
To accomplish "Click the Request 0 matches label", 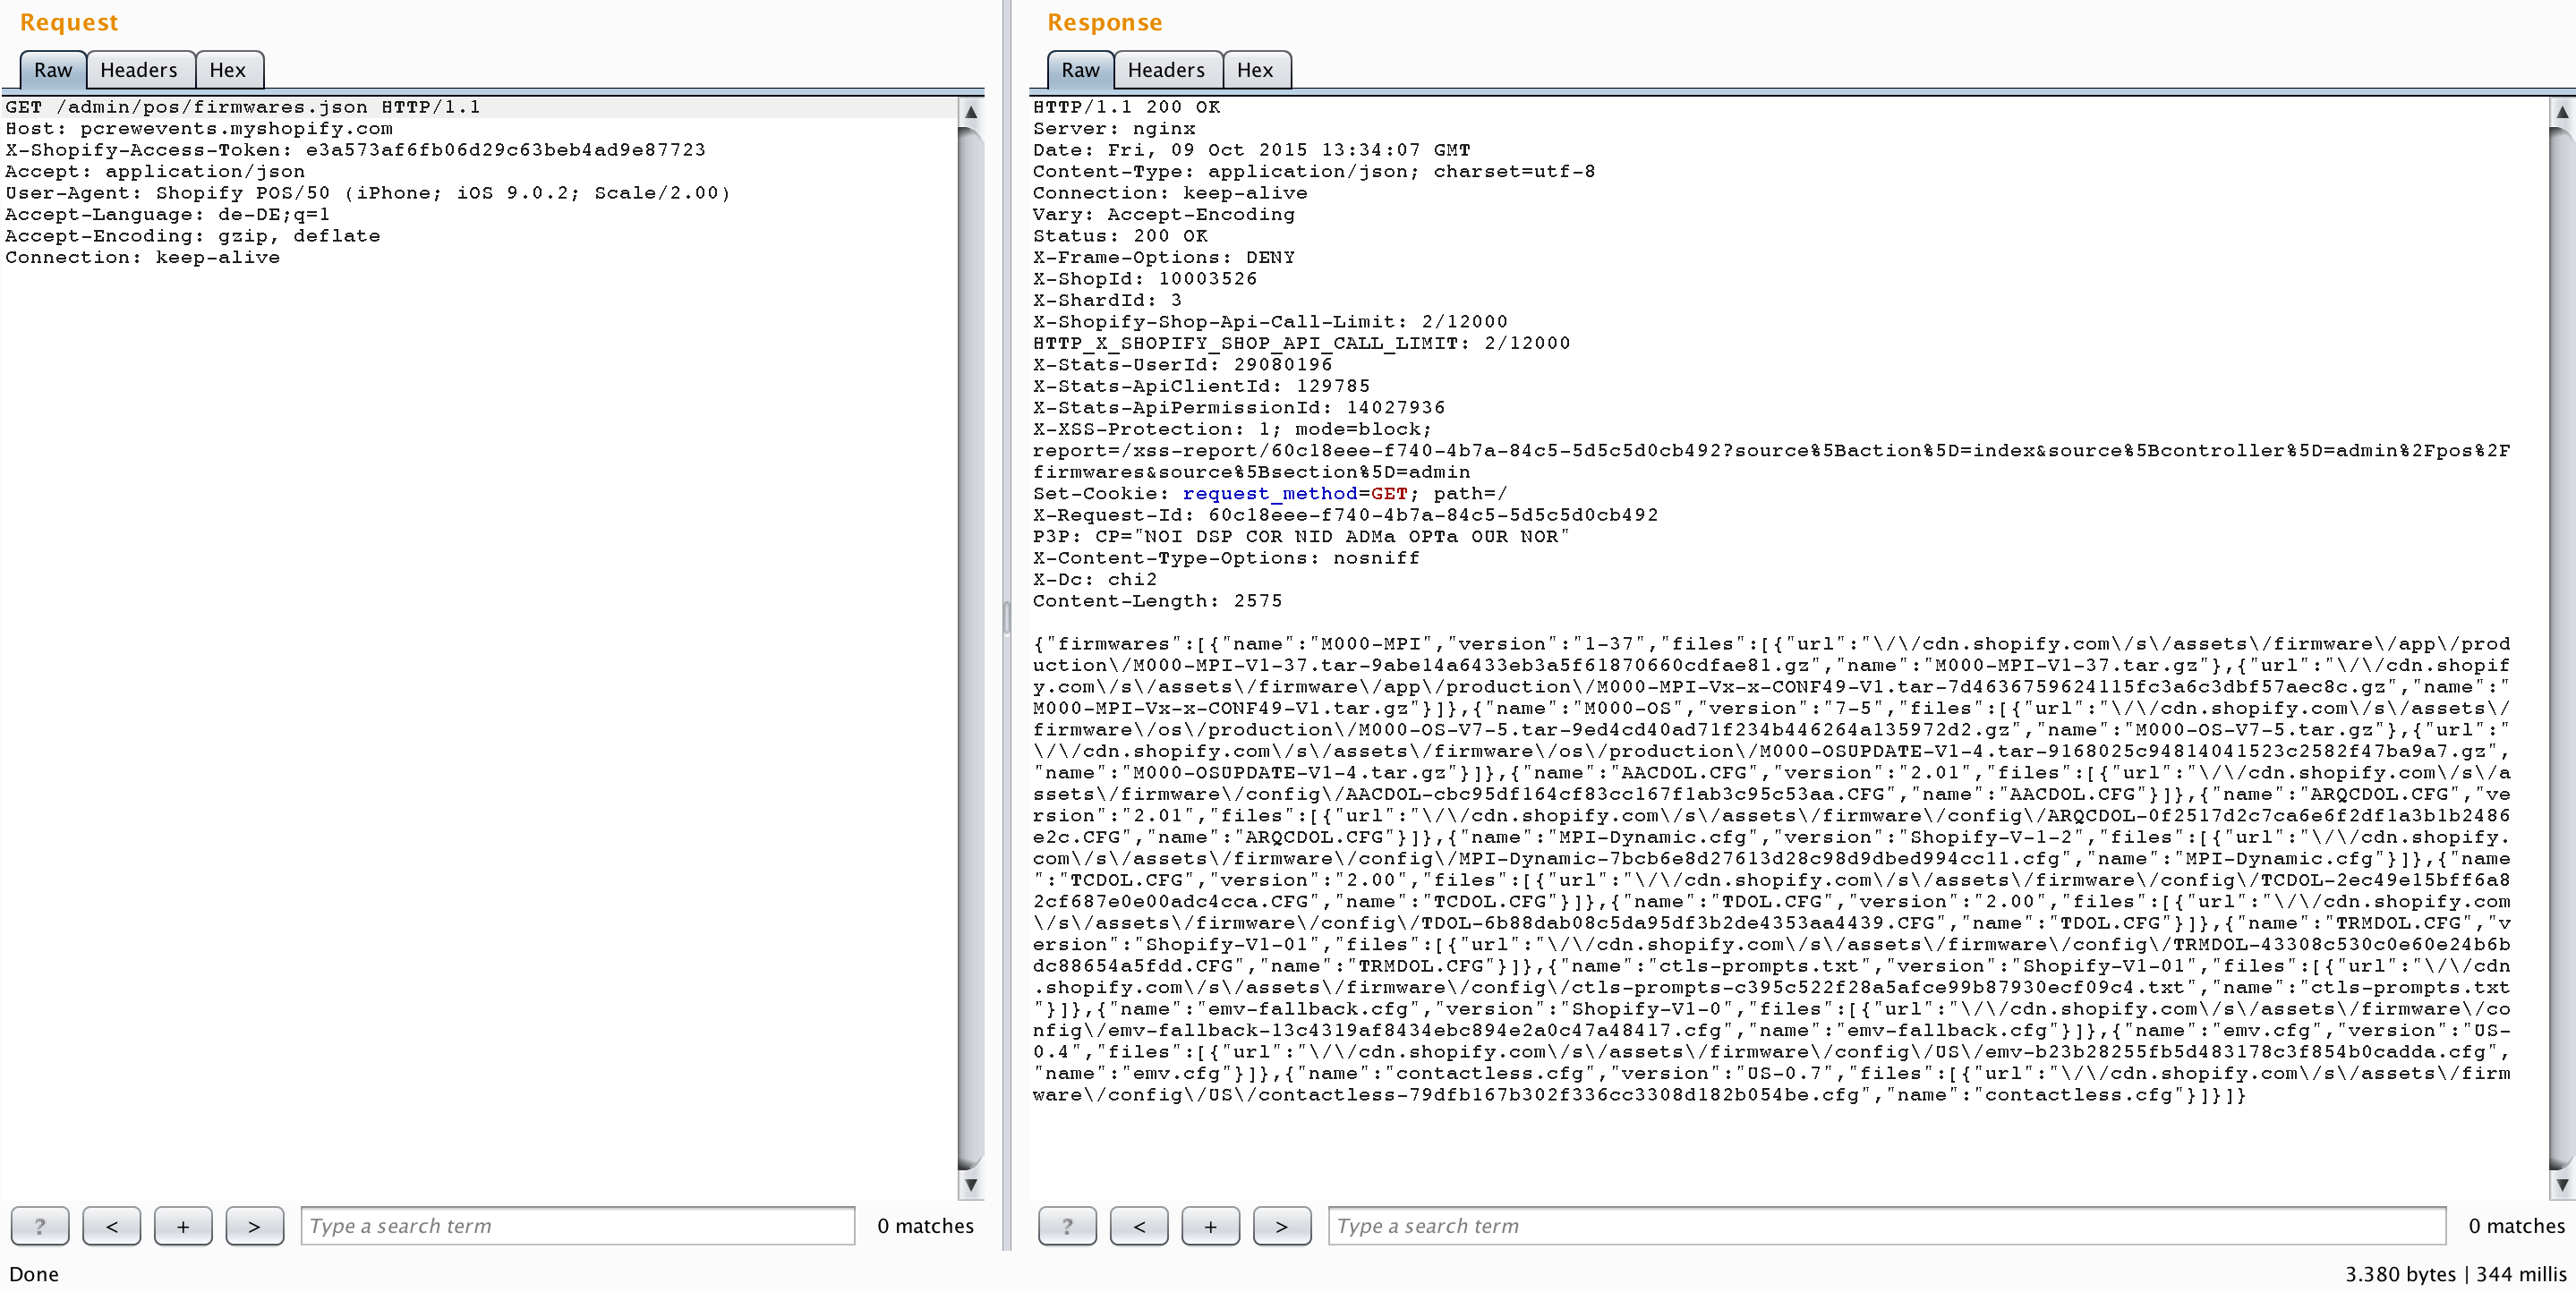I will [925, 1226].
